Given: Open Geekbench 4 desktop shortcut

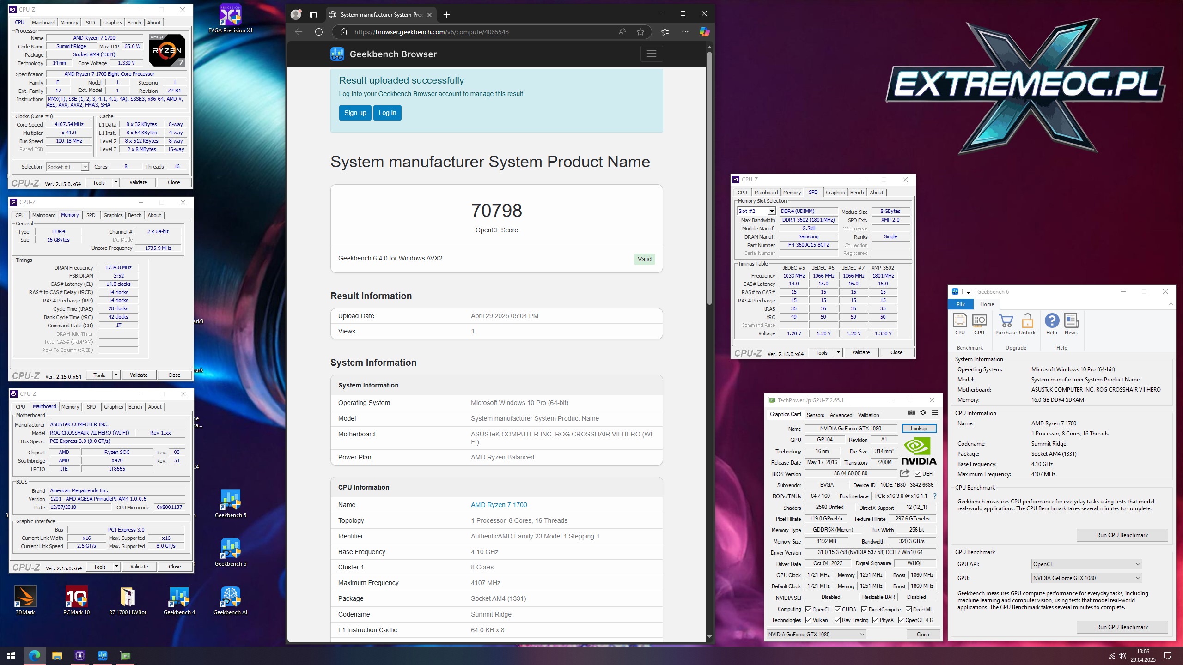Looking at the screenshot, I should pos(179,600).
